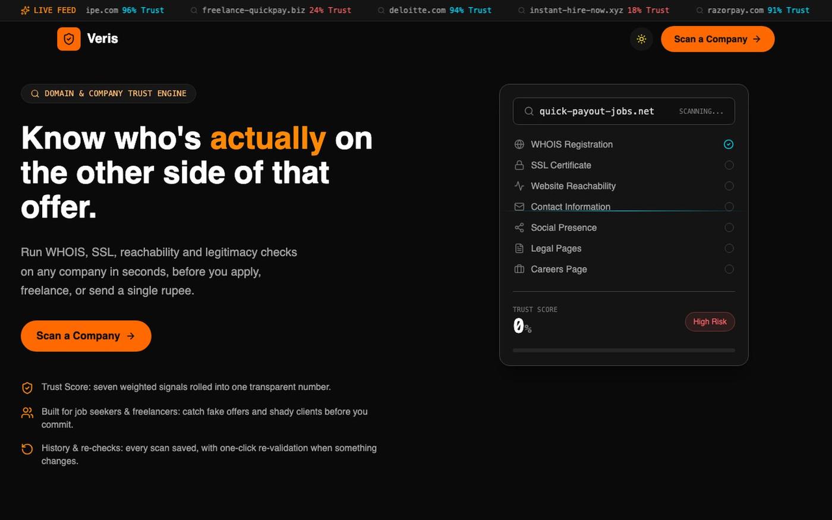Click Legal Pages status circle

pyautogui.click(x=729, y=248)
